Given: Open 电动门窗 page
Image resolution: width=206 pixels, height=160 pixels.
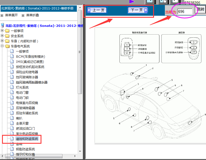Looking at the screenshot, I should click(x=22, y=93).
